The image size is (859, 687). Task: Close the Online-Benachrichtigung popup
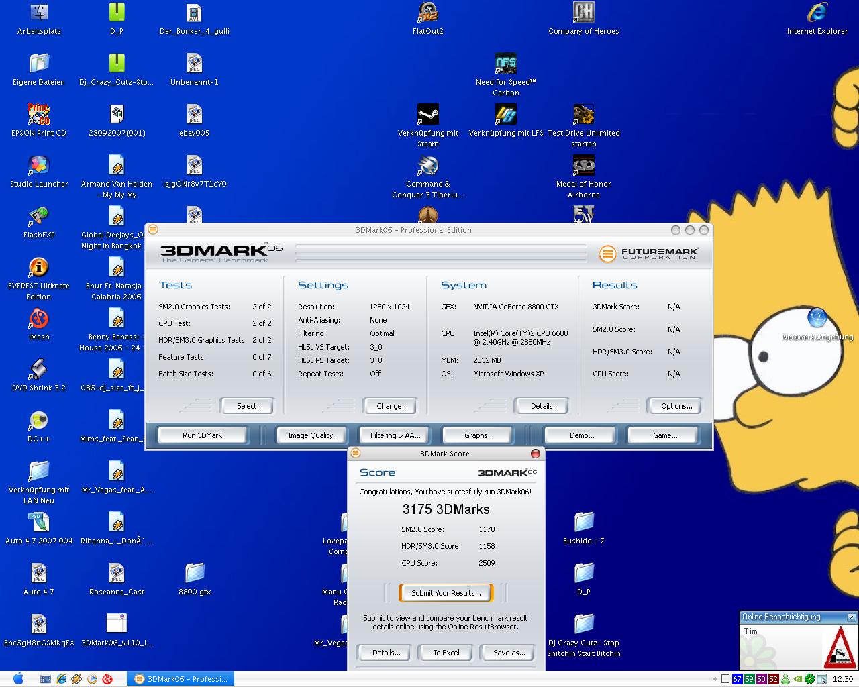tap(851, 617)
